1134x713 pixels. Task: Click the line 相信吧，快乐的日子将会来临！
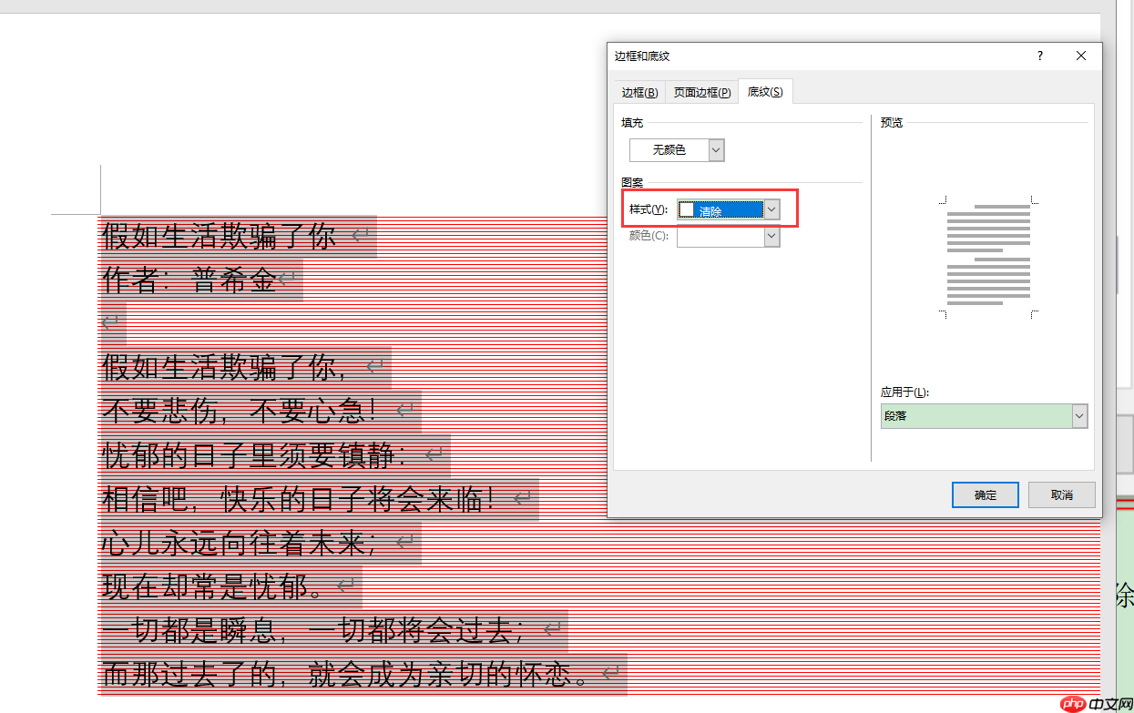coord(298,499)
